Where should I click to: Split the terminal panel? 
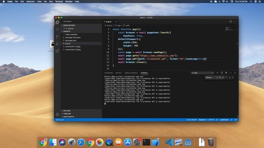(x=222, y=73)
